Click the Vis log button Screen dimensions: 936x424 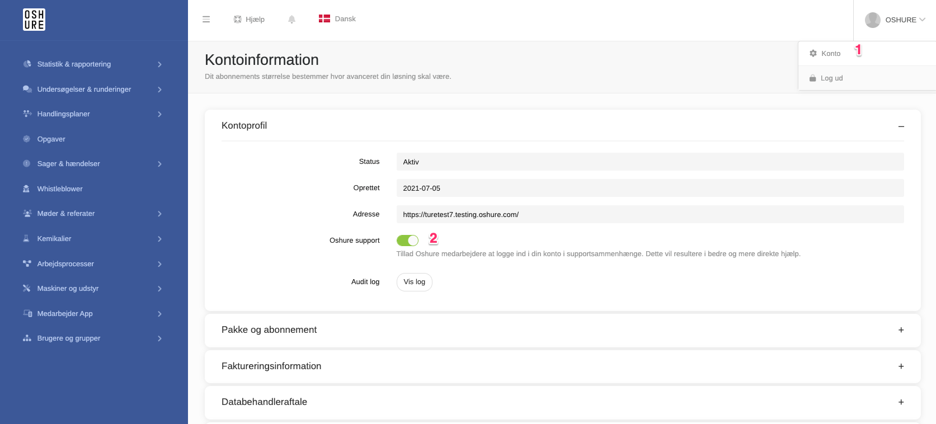pyautogui.click(x=415, y=282)
